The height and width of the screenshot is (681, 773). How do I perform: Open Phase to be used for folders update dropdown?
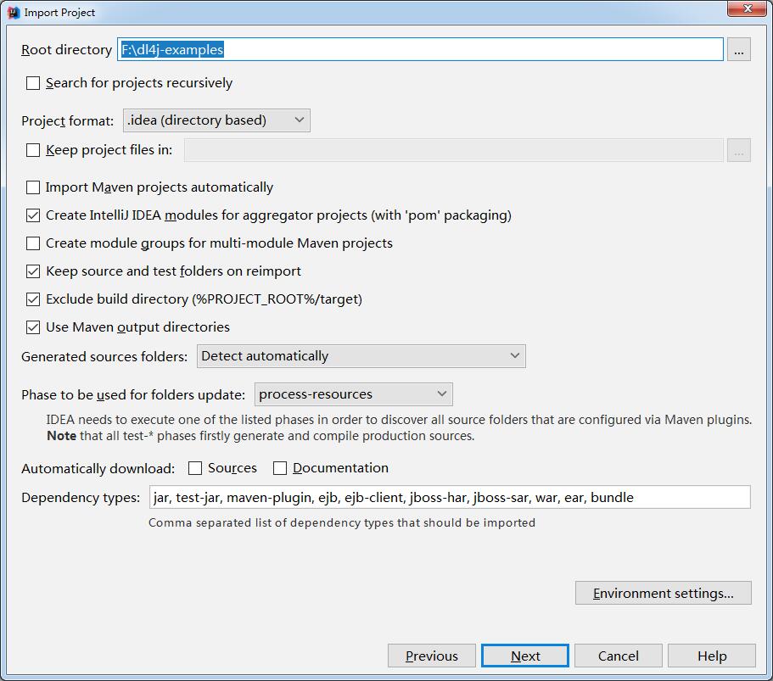tap(354, 394)
